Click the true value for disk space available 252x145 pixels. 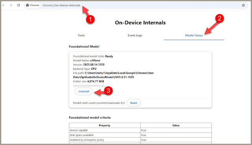point(176,135)
